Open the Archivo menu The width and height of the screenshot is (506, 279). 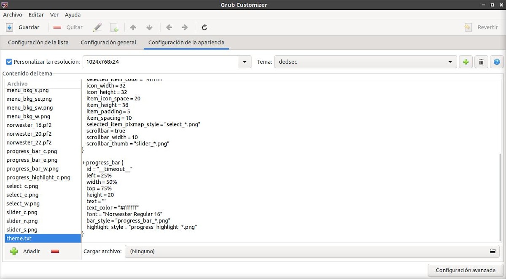tap(13, 14)
